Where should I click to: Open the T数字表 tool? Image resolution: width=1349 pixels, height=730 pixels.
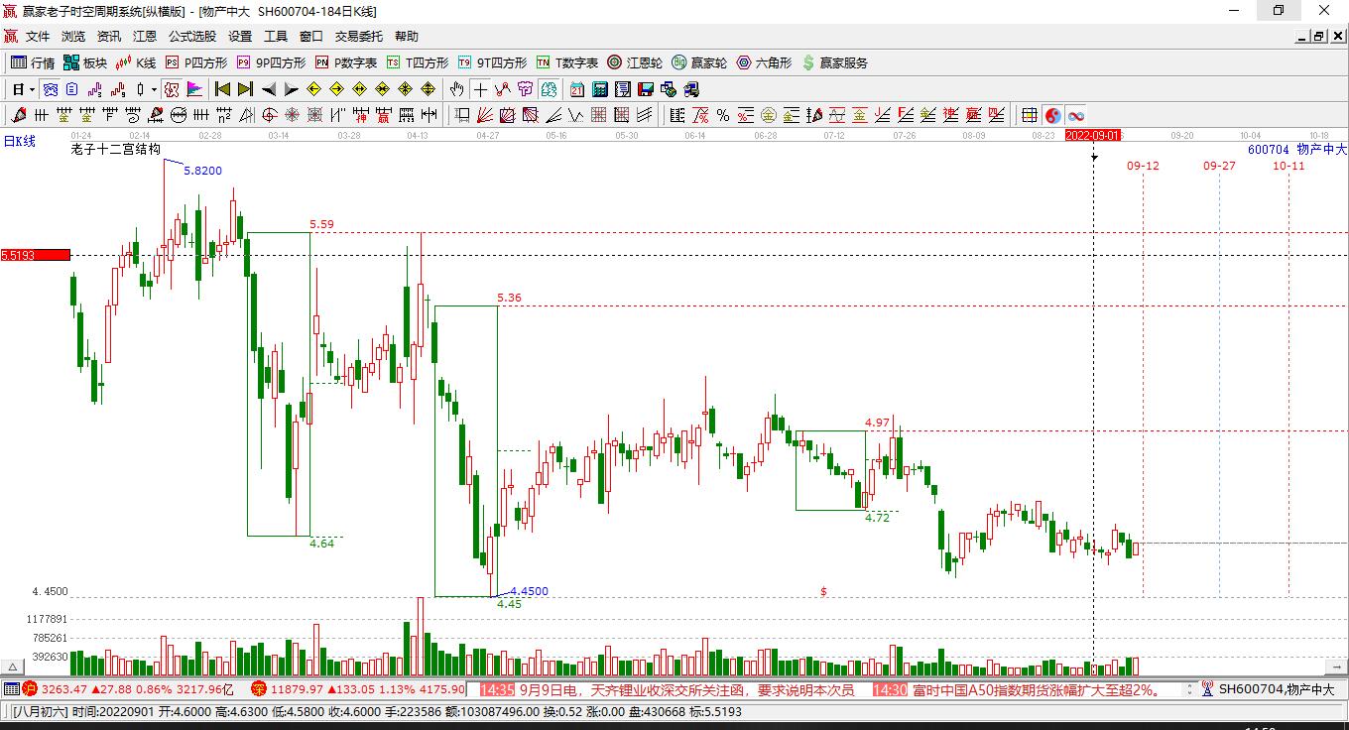[x=567, y=62]
